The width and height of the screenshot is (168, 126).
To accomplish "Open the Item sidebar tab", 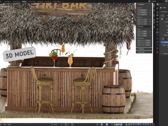I will 154,6.
